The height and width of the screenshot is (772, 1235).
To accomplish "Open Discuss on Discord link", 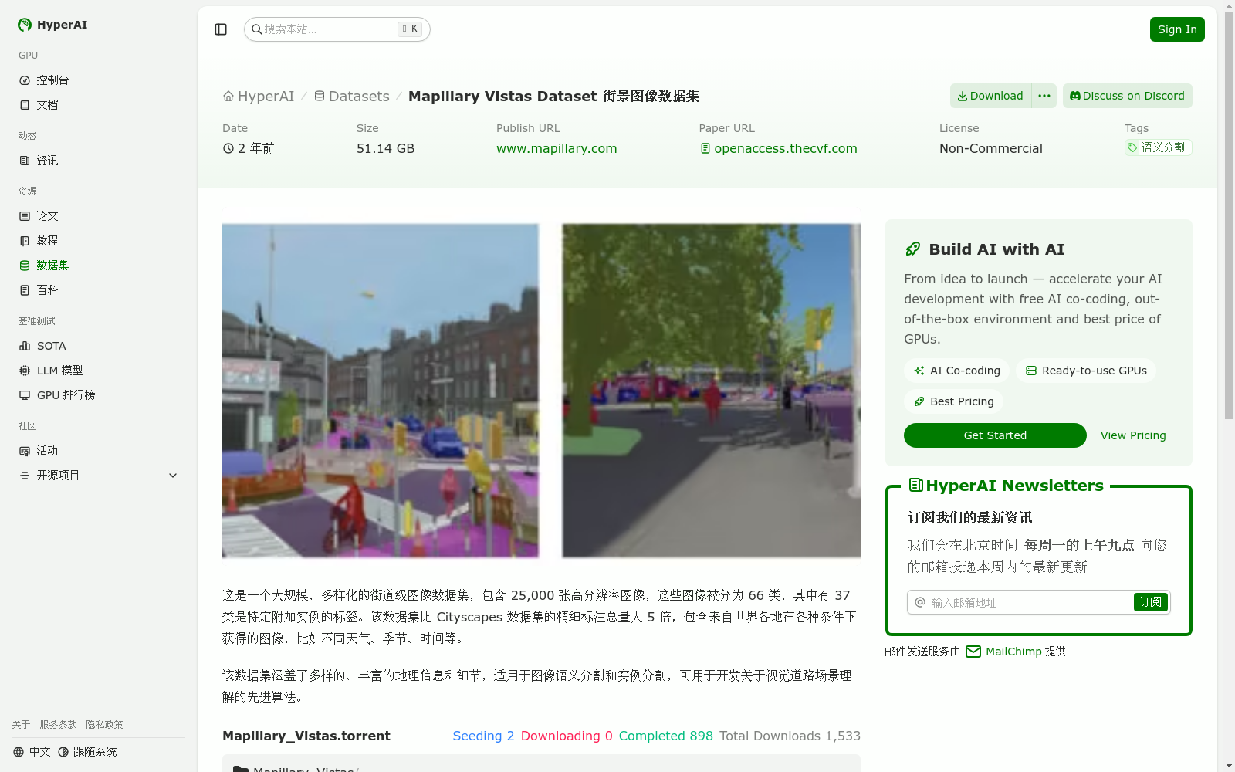I will (1127, 96).
